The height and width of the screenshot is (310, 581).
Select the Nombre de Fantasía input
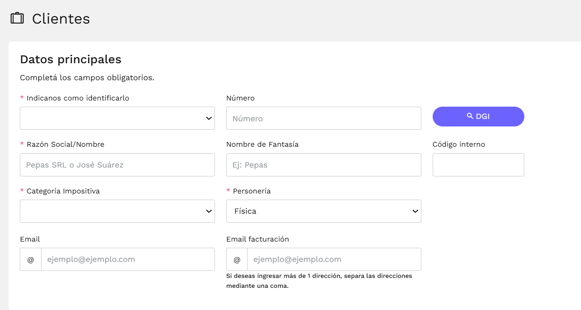click(x=324, y=165)
